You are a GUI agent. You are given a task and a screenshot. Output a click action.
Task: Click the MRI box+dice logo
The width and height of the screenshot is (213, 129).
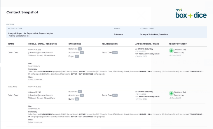(x=191, y=14)
